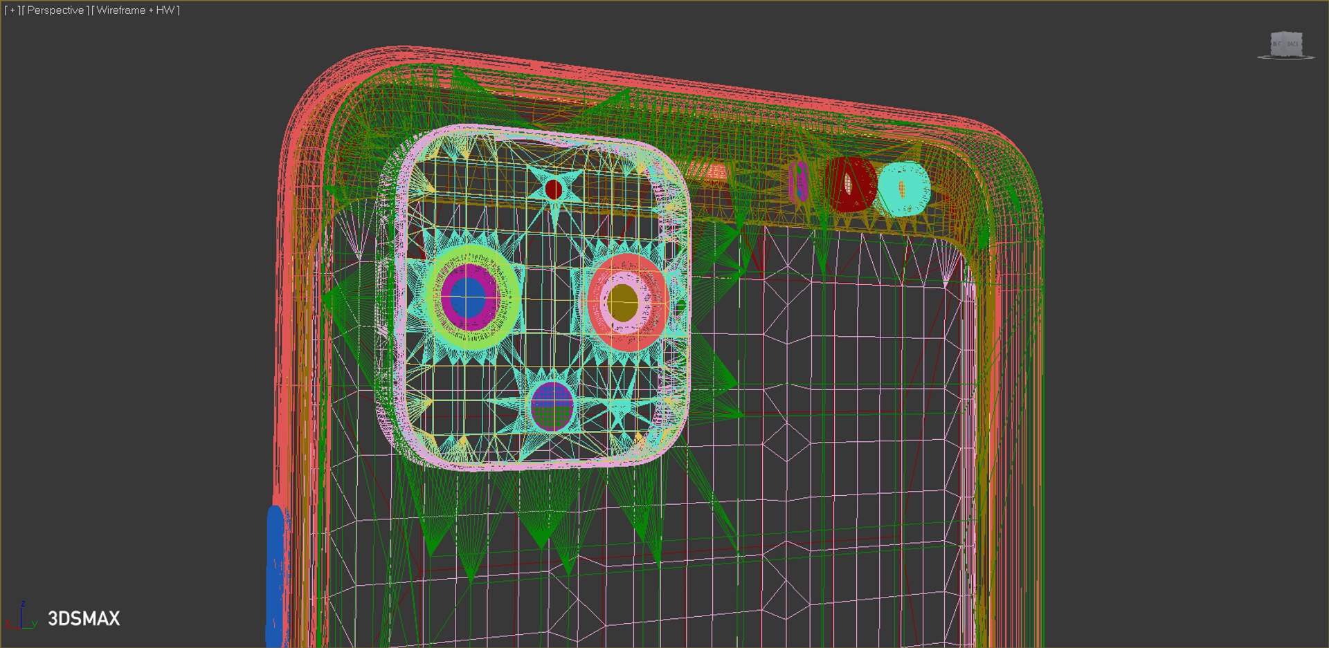Open the Wireframe + HW shading menu

136,10
